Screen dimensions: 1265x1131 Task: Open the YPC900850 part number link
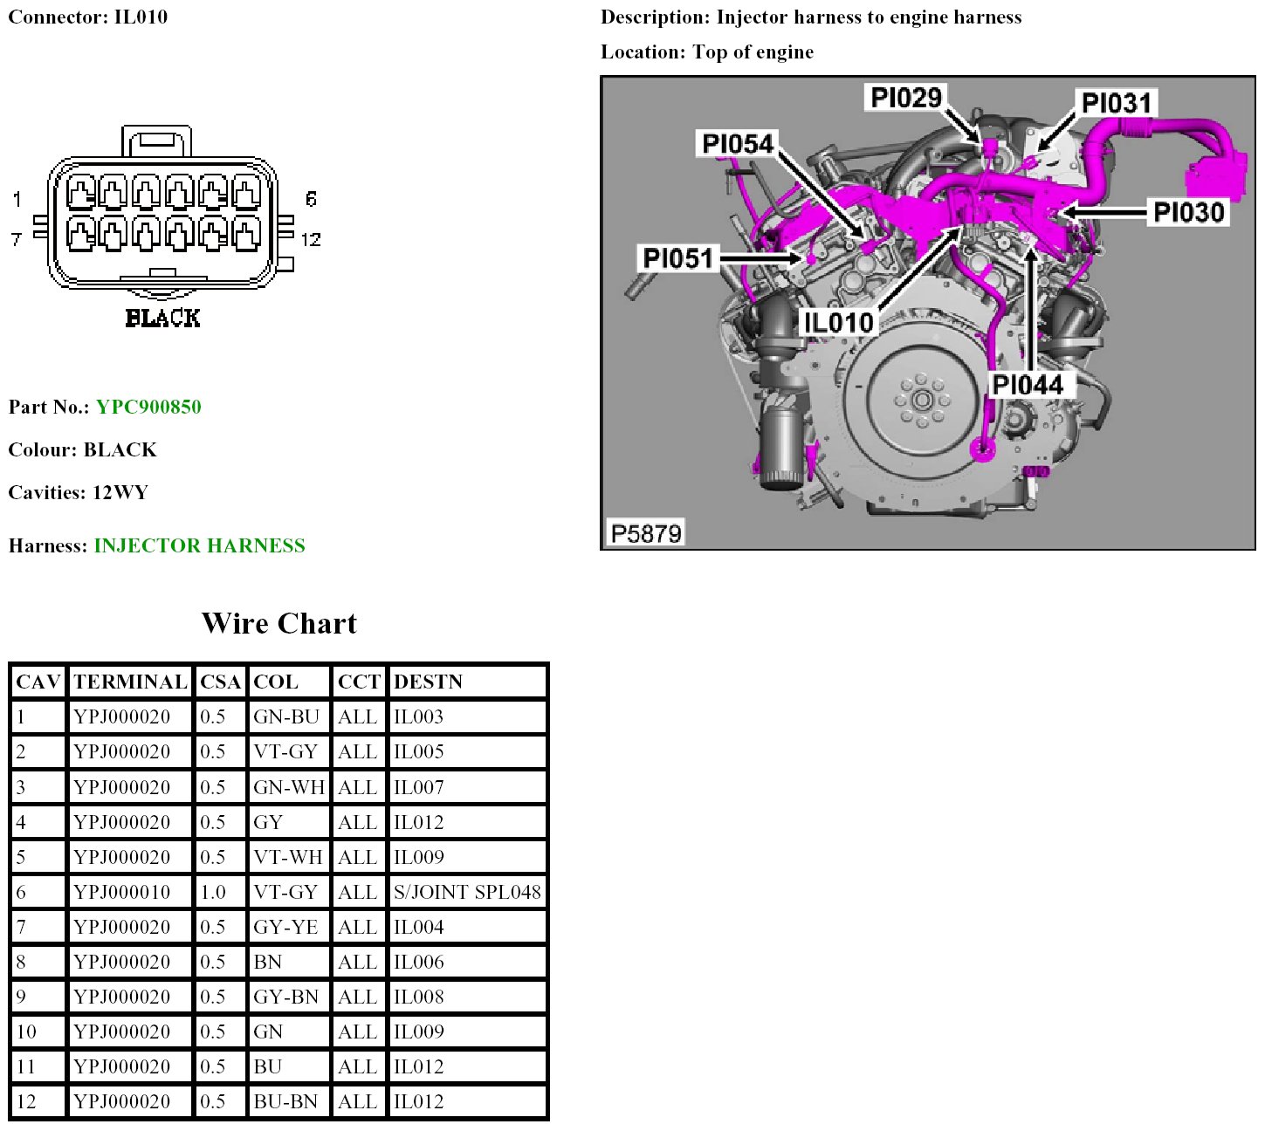(148, 407)
